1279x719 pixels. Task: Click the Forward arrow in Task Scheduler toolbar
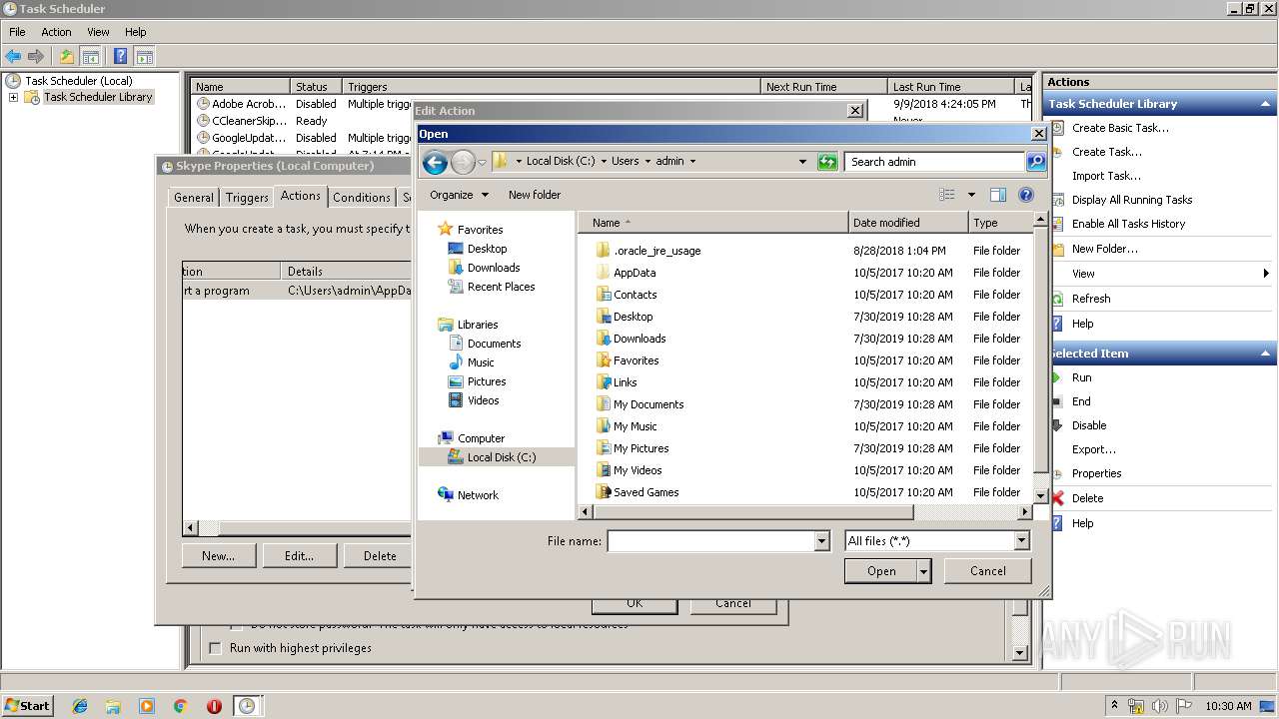pyautogui.click(x=36, y=57)
